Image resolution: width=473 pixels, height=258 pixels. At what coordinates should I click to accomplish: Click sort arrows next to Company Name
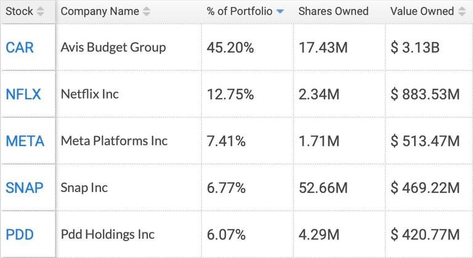pyautogui.click(x=146, y=12)
